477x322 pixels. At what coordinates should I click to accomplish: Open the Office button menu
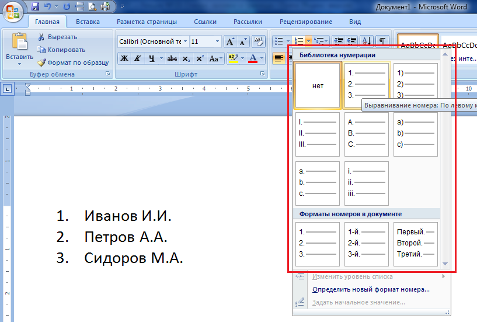[x=13, y=12]
